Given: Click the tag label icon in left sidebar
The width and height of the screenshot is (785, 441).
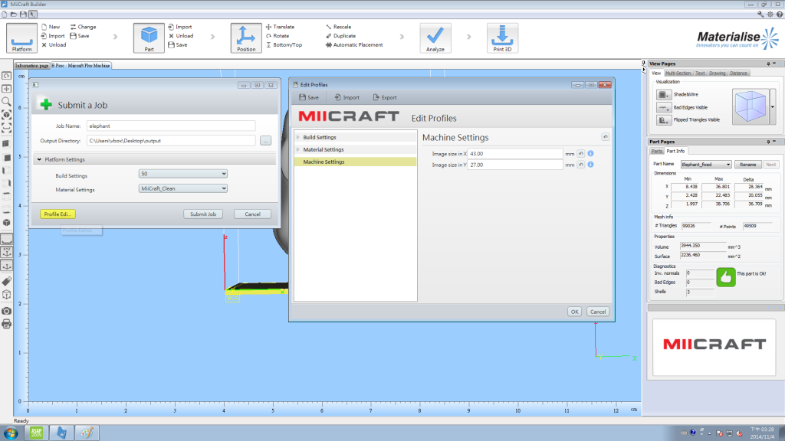Looking at the screenshot, I should click(6, 282).
